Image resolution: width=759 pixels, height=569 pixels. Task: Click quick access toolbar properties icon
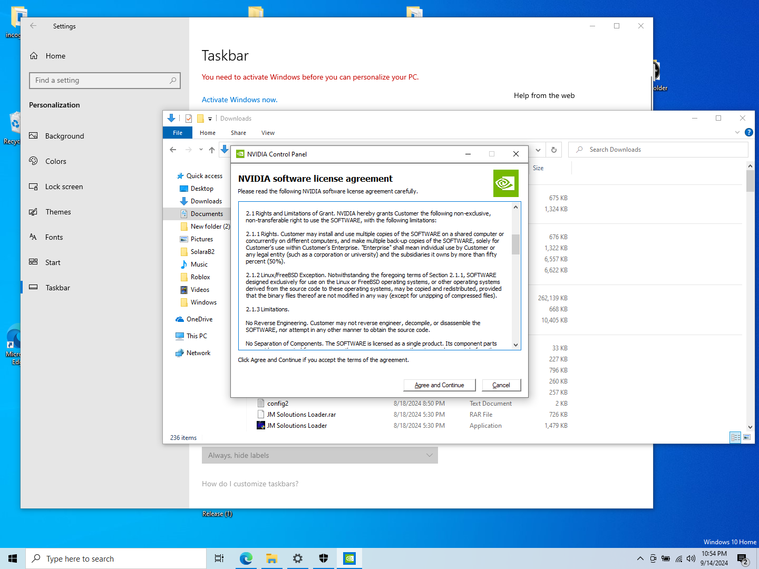[x=189, y=119]
